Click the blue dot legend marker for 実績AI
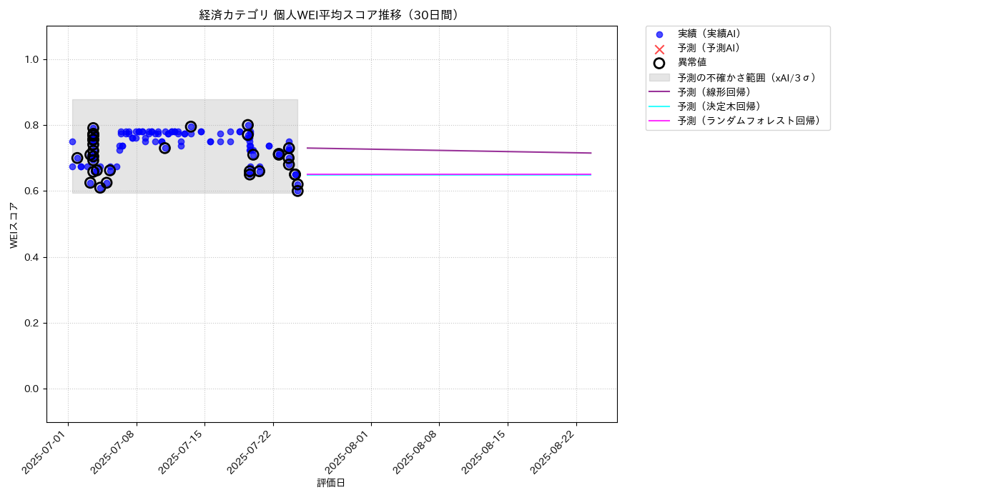The height and width of the screenshot is (500, 1001). [659, 34]
